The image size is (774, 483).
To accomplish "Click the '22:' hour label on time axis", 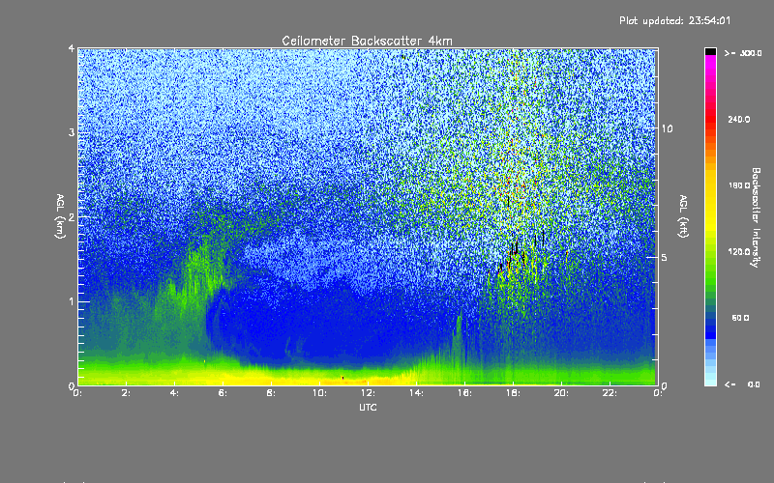I will coord(610,393).
